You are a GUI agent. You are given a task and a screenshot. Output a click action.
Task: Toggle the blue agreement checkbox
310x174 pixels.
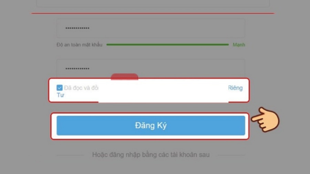[60, 88]
